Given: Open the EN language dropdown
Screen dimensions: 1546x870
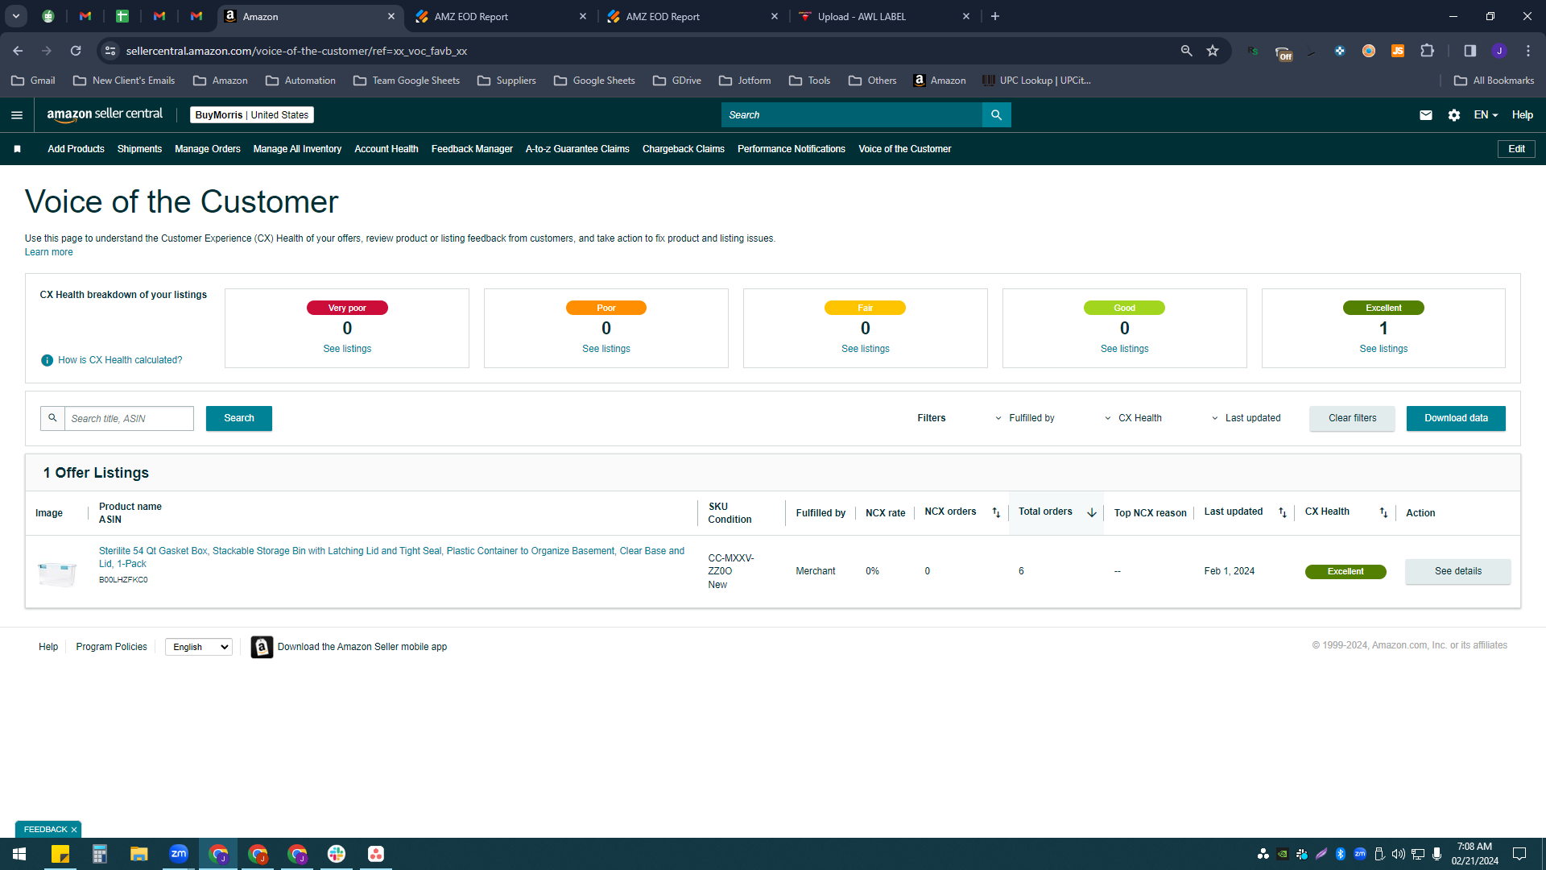Looking at the screenshot, I should pyautogui.click(x=1486, y=115).
